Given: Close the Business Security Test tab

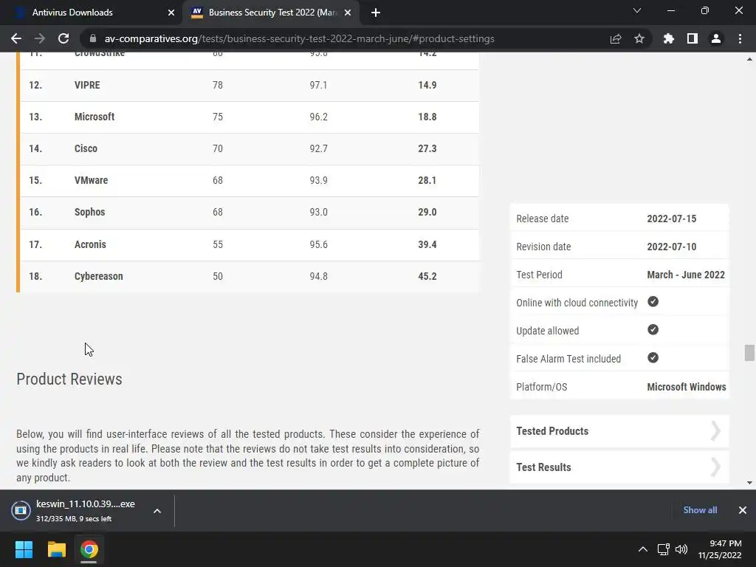Looking at the screenshot, I should pyautogui.click(x=348, y=13).
